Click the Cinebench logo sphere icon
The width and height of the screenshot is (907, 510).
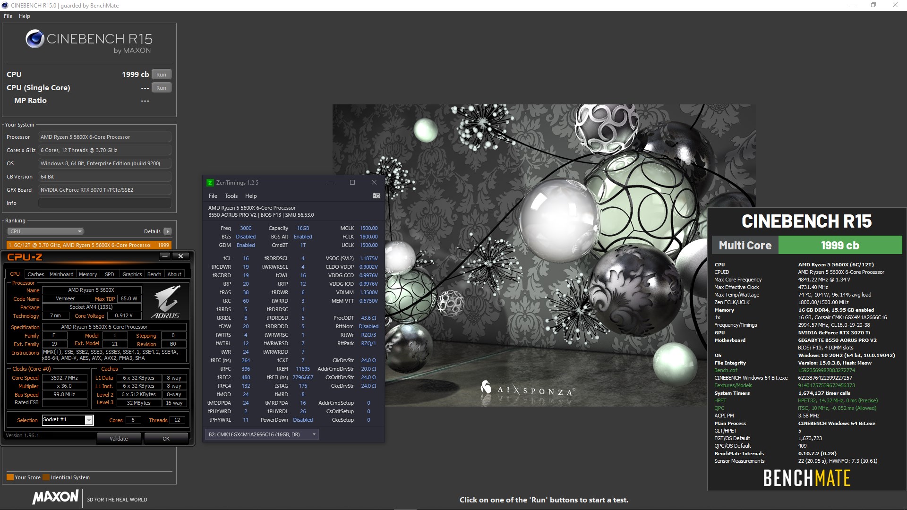tap(35, 39)
